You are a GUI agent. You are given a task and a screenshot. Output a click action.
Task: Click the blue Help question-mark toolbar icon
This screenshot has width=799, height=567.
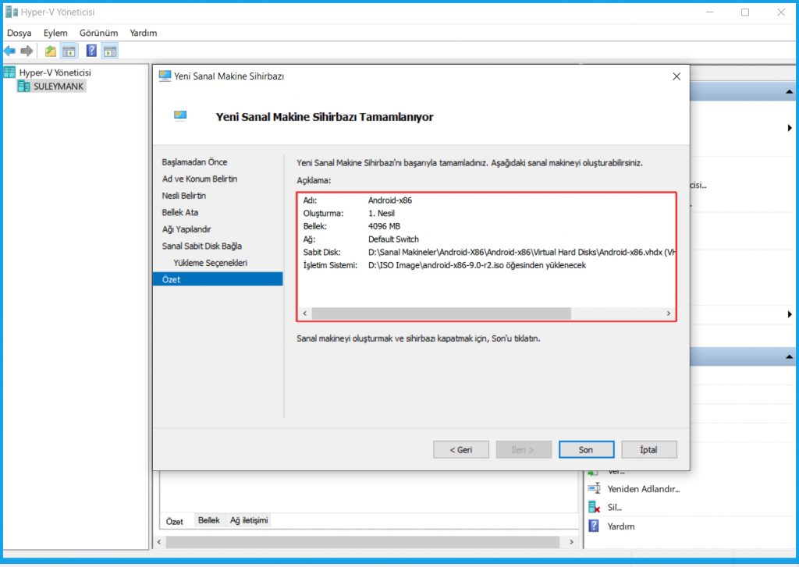point(92,51)
